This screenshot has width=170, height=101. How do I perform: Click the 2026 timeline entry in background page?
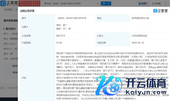click(15, 72)
